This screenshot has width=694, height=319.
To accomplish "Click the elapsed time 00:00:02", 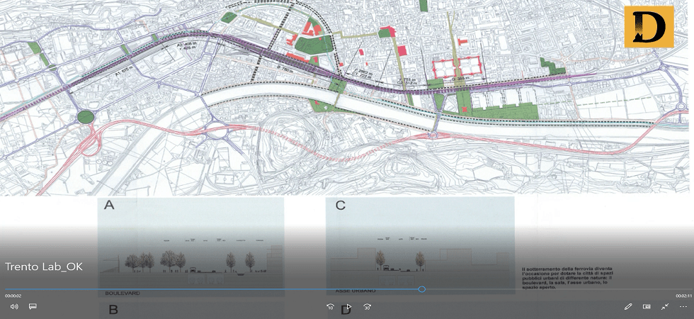I will [13, 296].
